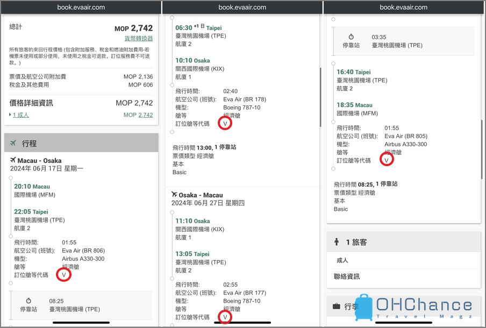Click the book.evaair.com address bar in left screen
Screen dimensions: 486x328
(81, 7)
